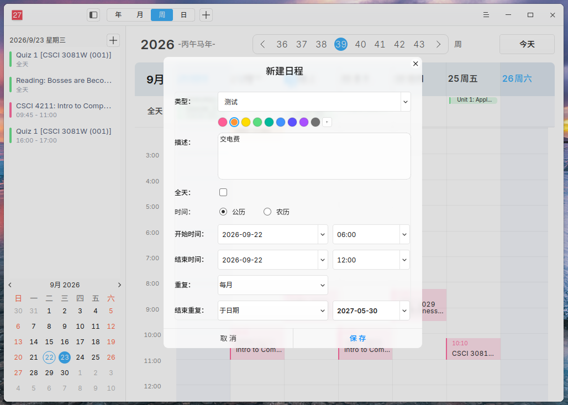Select day 23 in mini calendar
Viewport: 568px width, 405px height.
click(65, 357)
